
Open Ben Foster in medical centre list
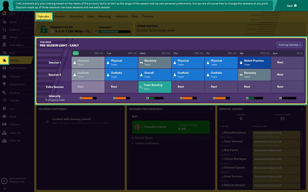click(231, 150)
